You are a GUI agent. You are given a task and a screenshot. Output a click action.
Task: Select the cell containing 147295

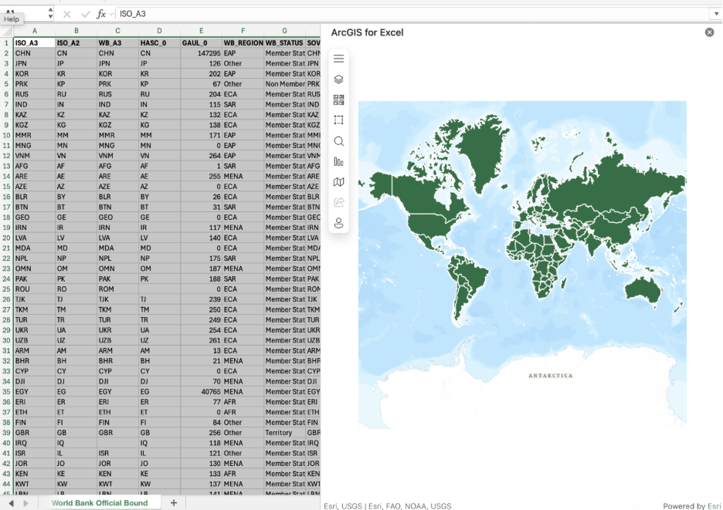pyautogui.click(x=201, y=53)
